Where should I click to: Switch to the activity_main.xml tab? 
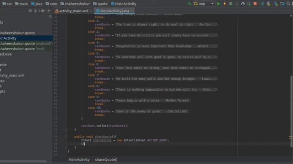(x=72, y=11)
